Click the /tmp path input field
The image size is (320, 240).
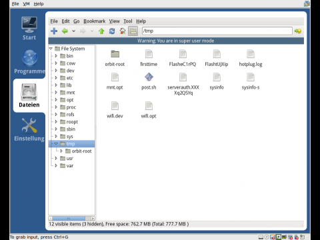point(217,31)
